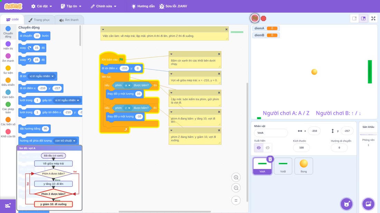Open key dropdown showing 'z'

pyautogui.click(x=127, y=108)
